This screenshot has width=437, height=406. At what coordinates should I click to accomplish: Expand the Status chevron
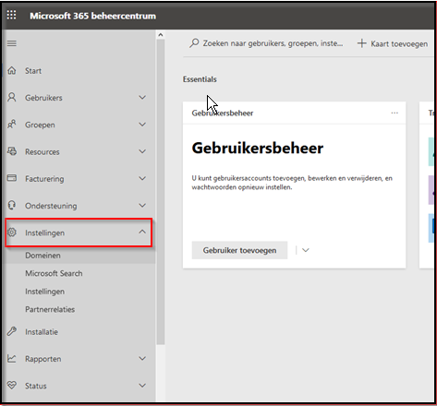[142, 386]
